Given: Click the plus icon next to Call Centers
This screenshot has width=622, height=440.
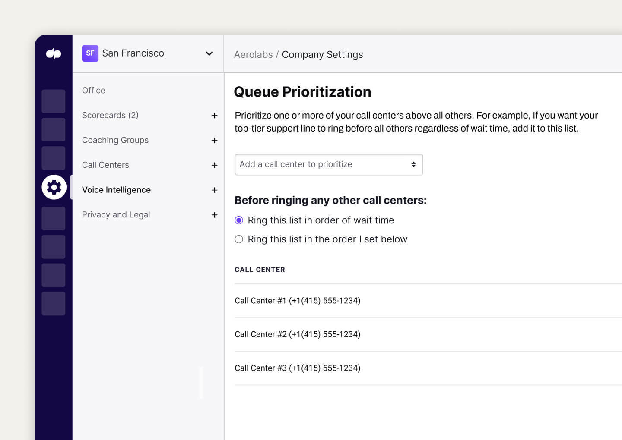Looking at the screenshot, I should 215,165.
